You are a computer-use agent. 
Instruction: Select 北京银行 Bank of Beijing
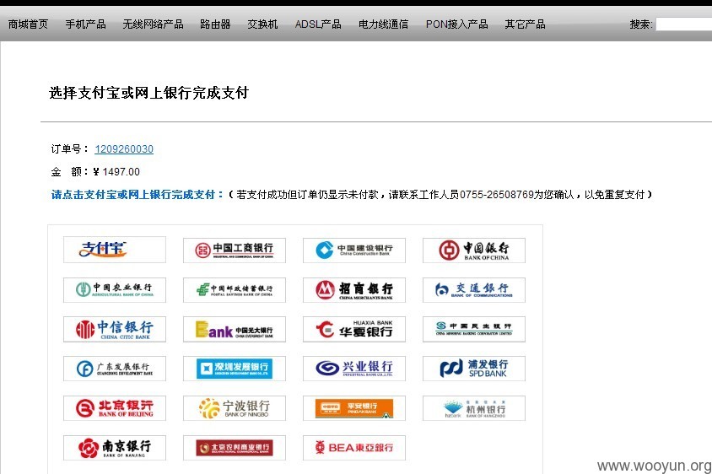[x=115, y=407]
